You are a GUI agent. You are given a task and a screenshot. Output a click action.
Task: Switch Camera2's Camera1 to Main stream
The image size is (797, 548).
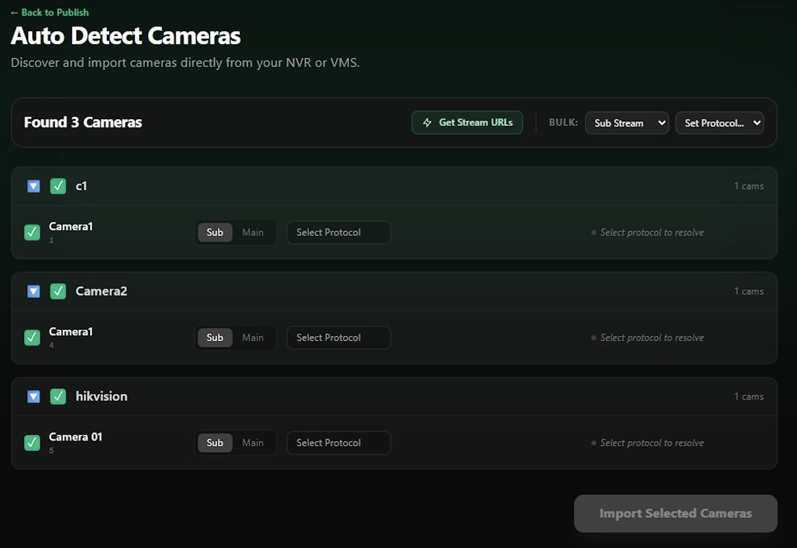253,337
